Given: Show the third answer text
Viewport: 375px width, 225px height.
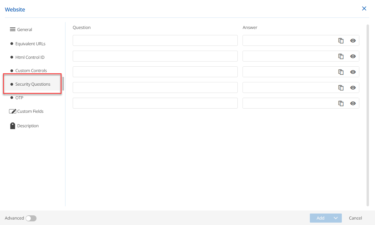Looking at the screenshot, I should point(353,71).
